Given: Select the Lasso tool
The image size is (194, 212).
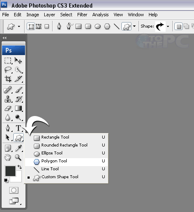Looking at the screenshot, I should coord(8,70).
